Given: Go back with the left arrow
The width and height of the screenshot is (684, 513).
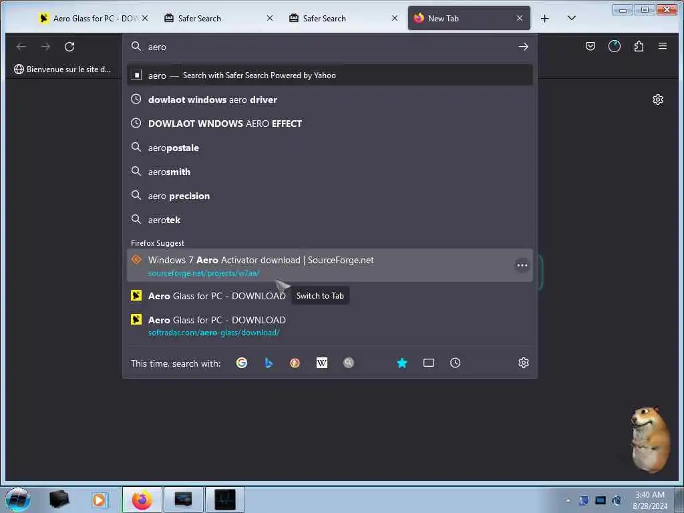Looking at the screenshot, I should pyautogui.click(x=21, y=47).
